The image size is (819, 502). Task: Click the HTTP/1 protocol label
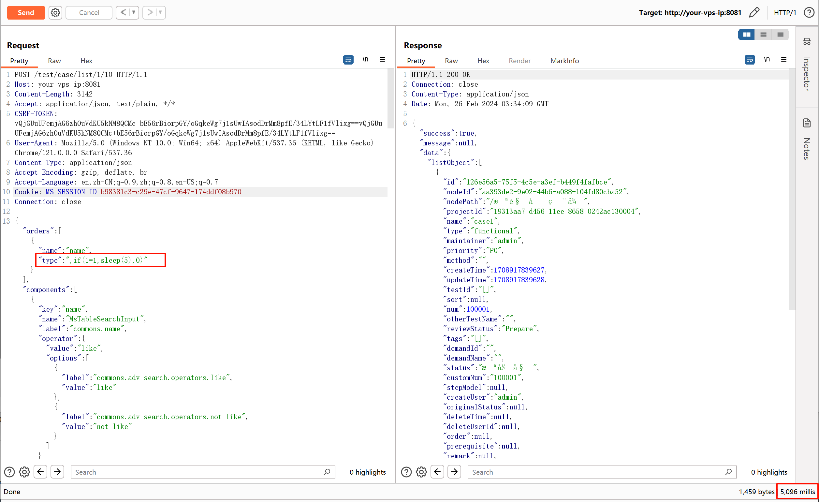(x=785, y=13)
